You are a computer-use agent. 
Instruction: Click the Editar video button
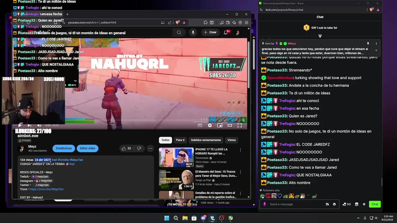click(87, 148)
